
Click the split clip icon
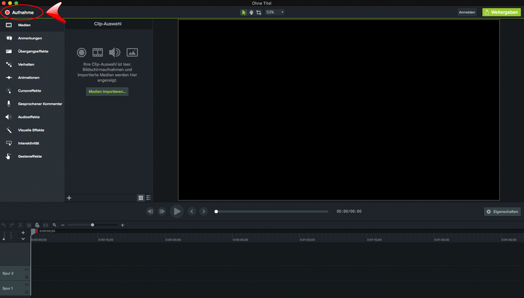click(46, 225)
